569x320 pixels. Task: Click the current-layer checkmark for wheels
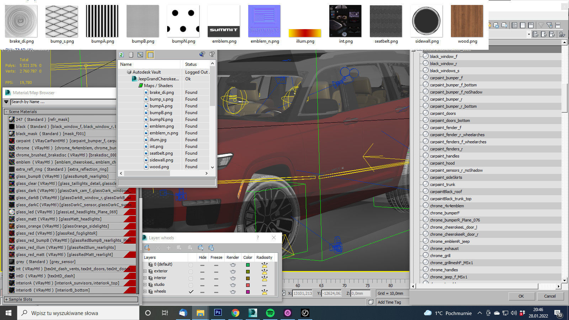click(191, 292)
